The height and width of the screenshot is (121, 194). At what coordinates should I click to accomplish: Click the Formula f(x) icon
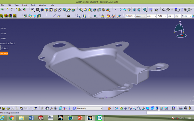pyautogui.click(x=164, y=10)
